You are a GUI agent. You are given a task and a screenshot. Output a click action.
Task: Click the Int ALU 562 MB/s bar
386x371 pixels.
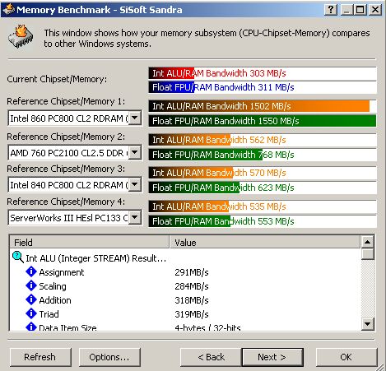tap(263, 140)
